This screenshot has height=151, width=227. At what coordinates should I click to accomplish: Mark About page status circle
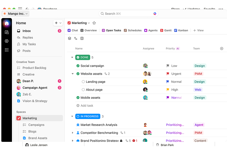pos(83,90)
